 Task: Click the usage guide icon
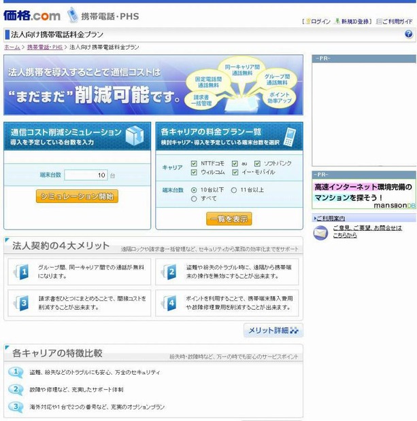click(379, 21)
